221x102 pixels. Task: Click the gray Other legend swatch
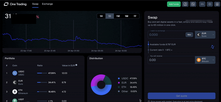119,92
